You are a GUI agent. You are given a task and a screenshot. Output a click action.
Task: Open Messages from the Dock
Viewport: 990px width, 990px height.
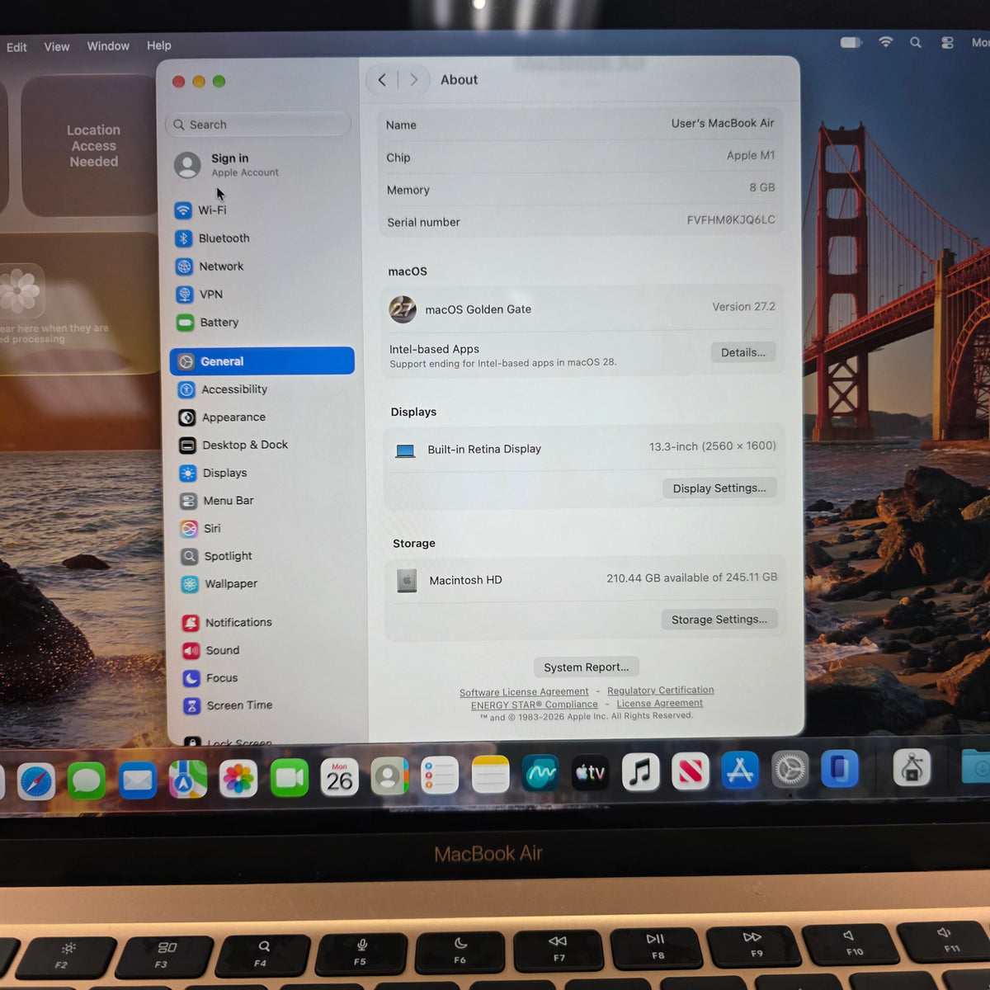point(87,780)
